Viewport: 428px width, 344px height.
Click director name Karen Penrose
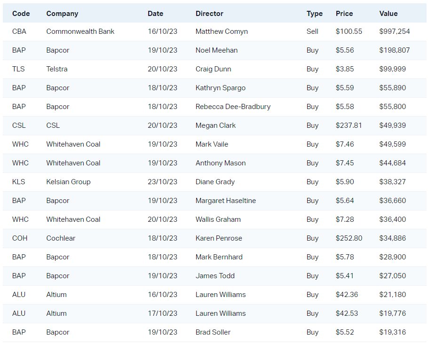pyautogui.click(x=219, y=238)
